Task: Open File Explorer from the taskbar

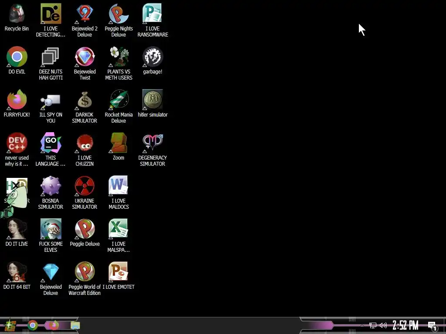Action: [75, 325]
